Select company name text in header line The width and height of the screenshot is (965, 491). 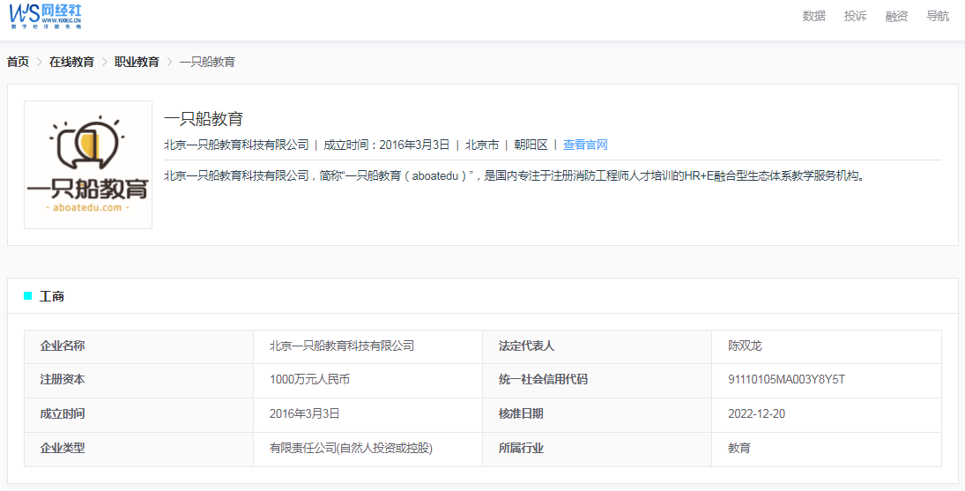(236, 145)
